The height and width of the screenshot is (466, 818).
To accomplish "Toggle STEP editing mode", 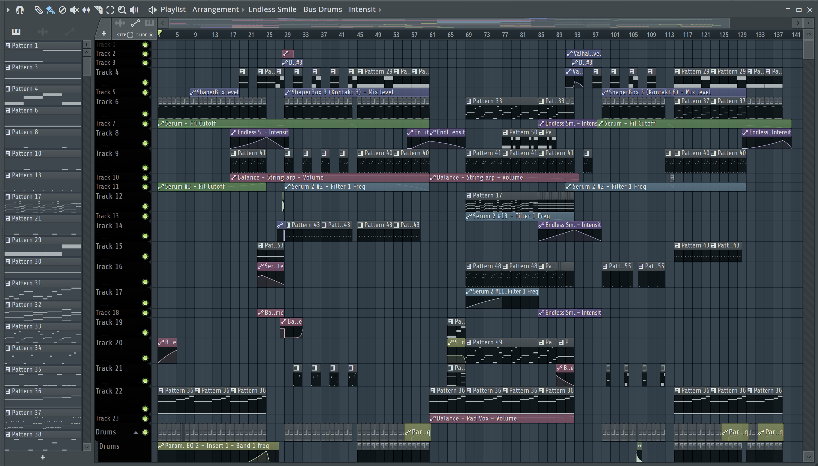I will click(130, 35).
